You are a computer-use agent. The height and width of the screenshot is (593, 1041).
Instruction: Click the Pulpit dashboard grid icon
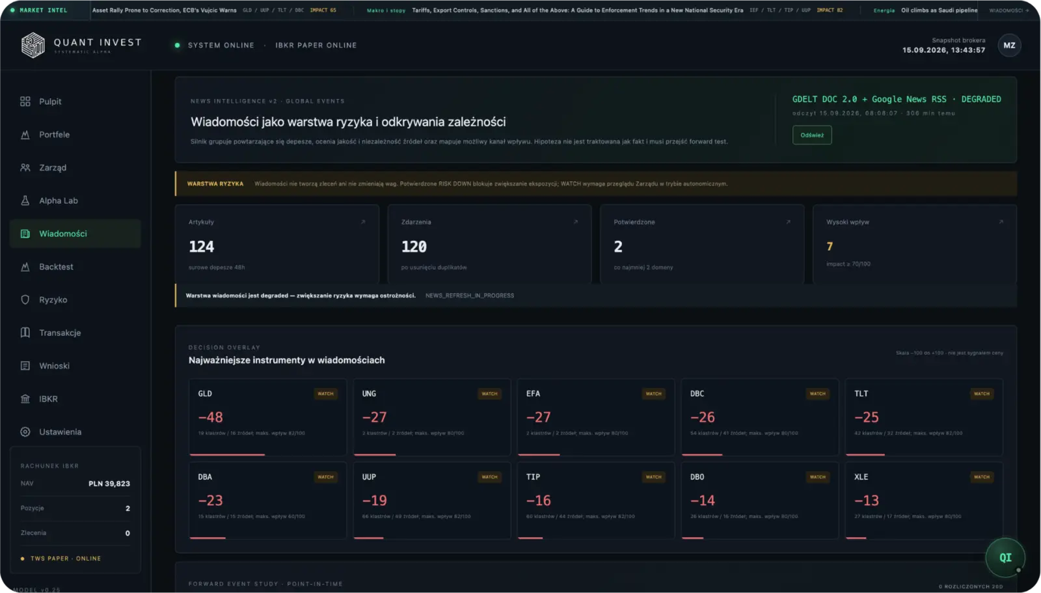click(25, 102)
